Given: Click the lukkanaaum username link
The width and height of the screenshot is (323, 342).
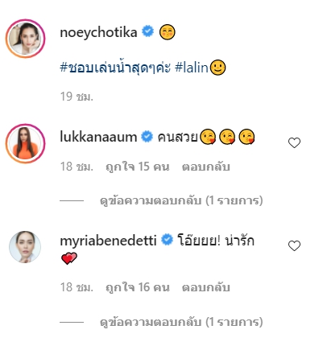Looking at the screenshot, I should point(98,137).
